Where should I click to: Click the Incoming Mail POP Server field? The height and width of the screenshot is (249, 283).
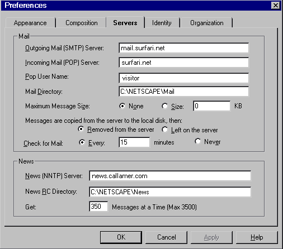coord(183,63)
